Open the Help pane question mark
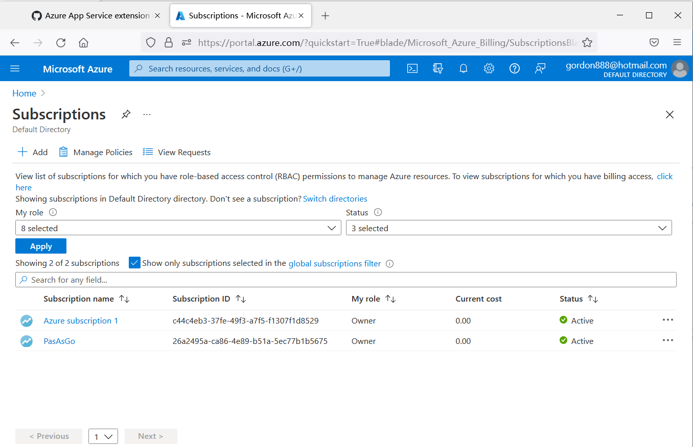The height and width of the screenshot is (447, 693). pyautogui.click(x=514, y=68)
